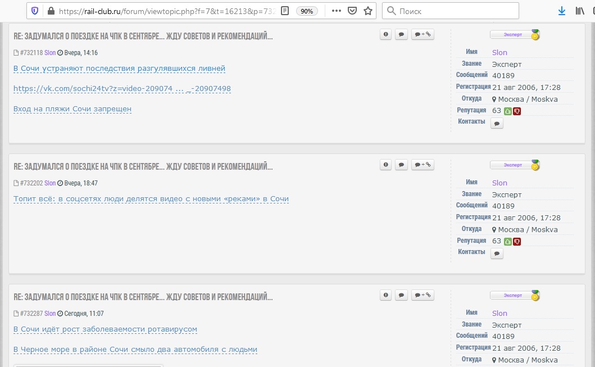Open the Firefox downloads panel
Screen dimensions: 595x367
(561, 11)
